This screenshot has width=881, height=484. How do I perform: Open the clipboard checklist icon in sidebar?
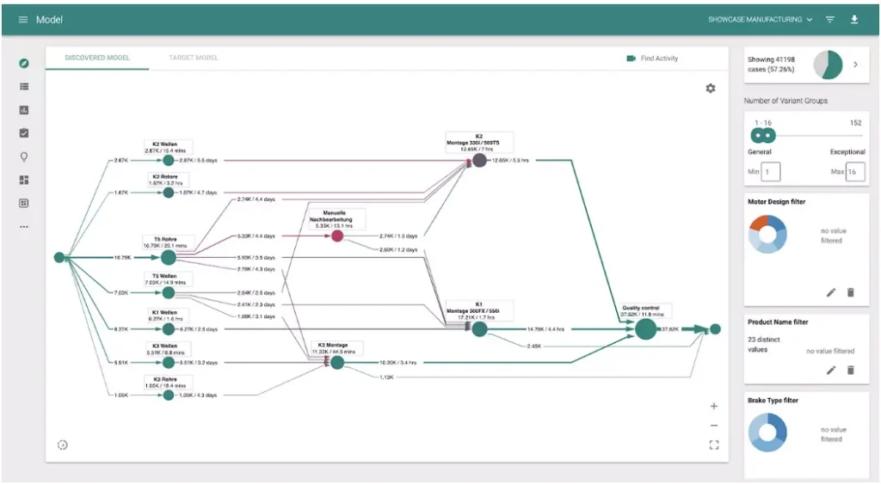pyautogui.click(x=24, y=133)
